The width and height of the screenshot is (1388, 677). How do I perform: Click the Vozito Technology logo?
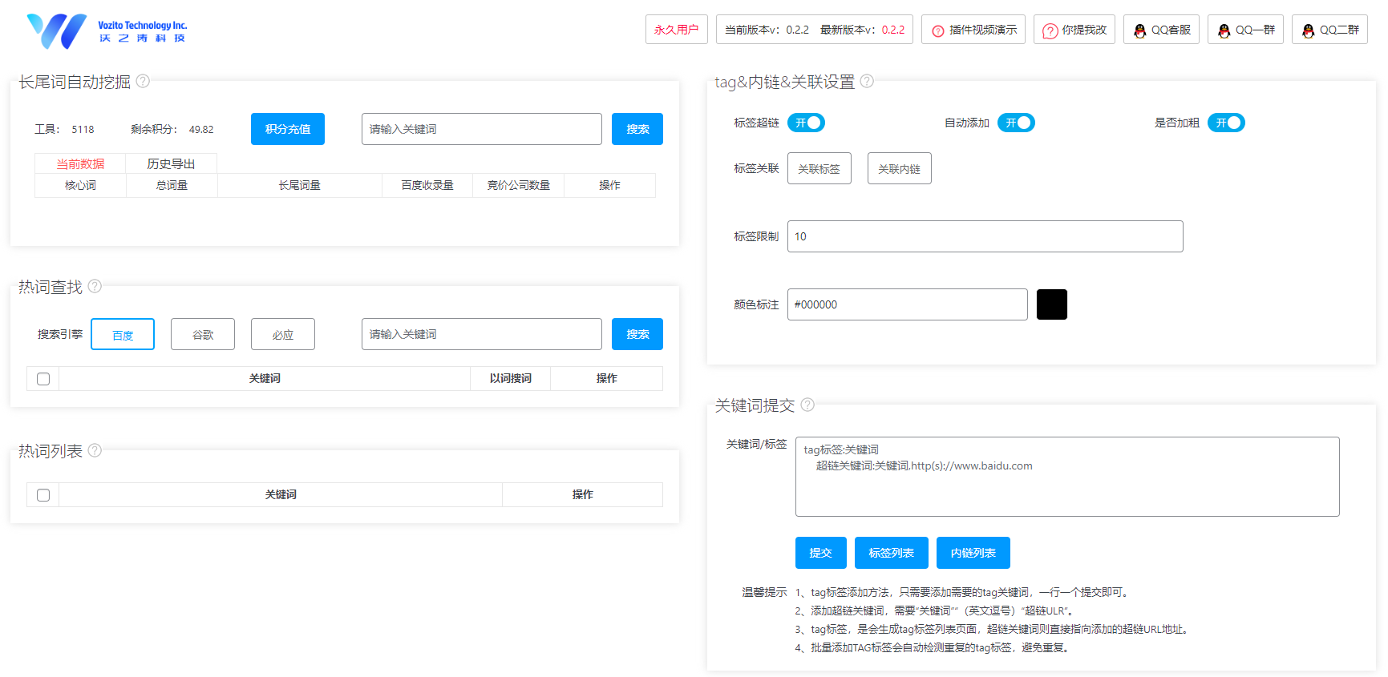point(107,30)
